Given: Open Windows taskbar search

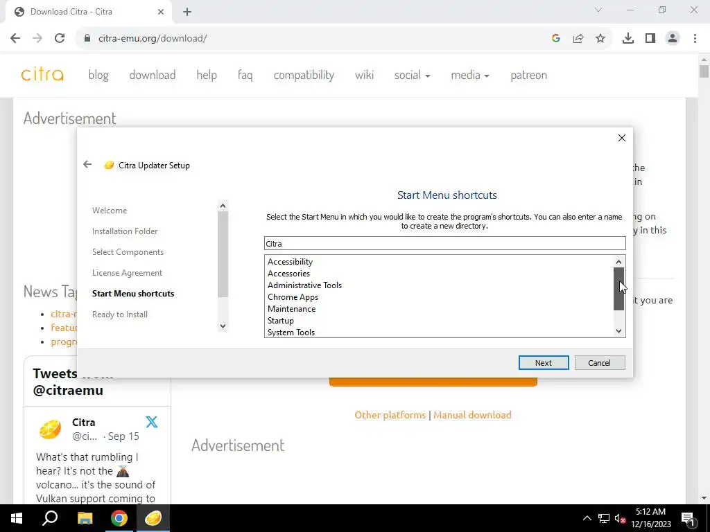Looking at the screenshot, I should (50, 518).
